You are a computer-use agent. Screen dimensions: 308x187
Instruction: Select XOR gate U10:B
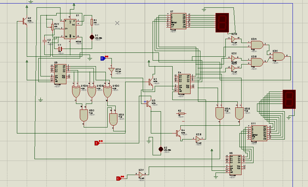[92, 91]
